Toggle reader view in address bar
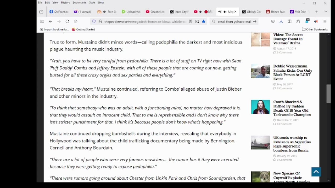Image resolution: width=335 pixels, height=188 pixels. [191, 21]
